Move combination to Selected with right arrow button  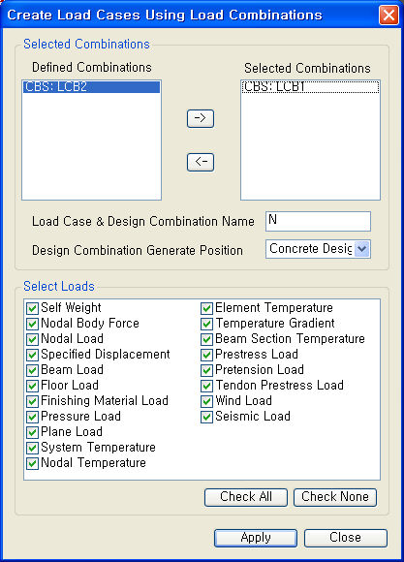coord(201,118)
